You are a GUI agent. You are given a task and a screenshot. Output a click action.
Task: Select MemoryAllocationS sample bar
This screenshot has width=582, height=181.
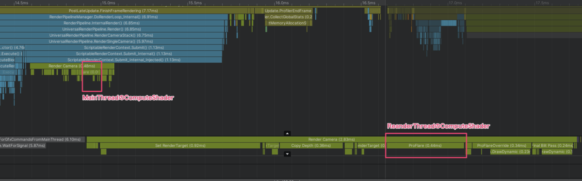tap(287, 23)
